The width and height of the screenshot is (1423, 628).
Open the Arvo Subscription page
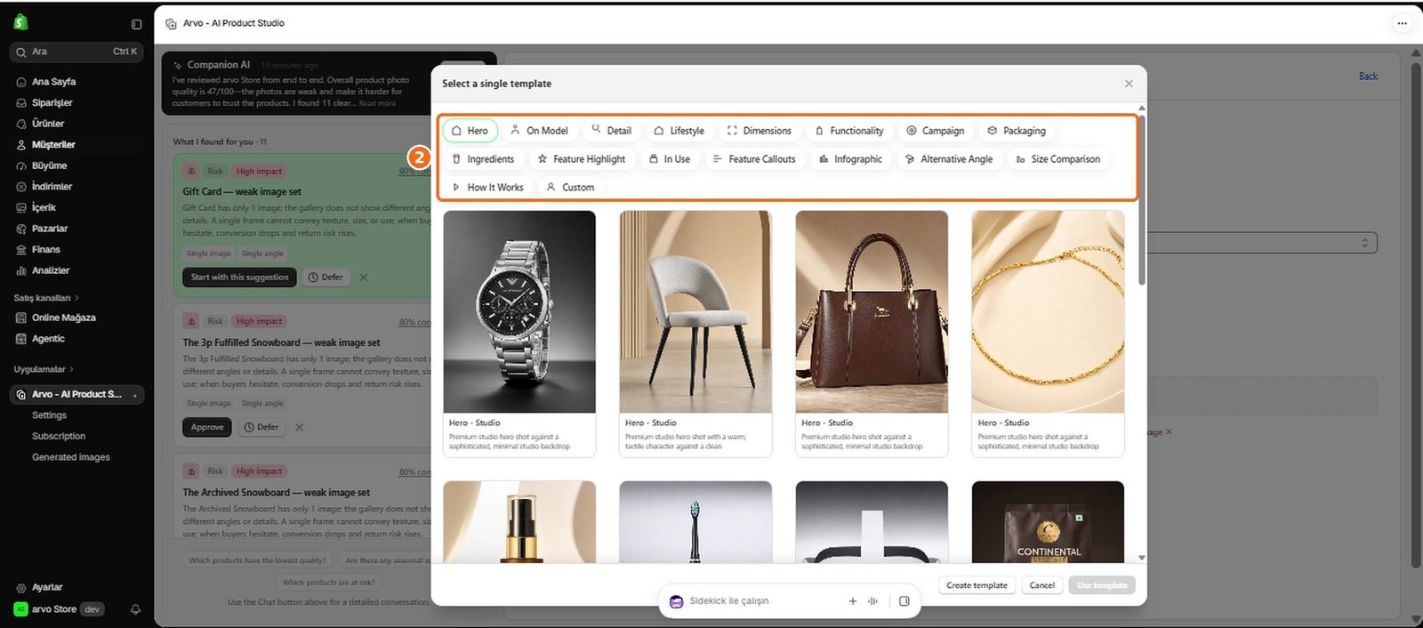(x=59, y=437)
